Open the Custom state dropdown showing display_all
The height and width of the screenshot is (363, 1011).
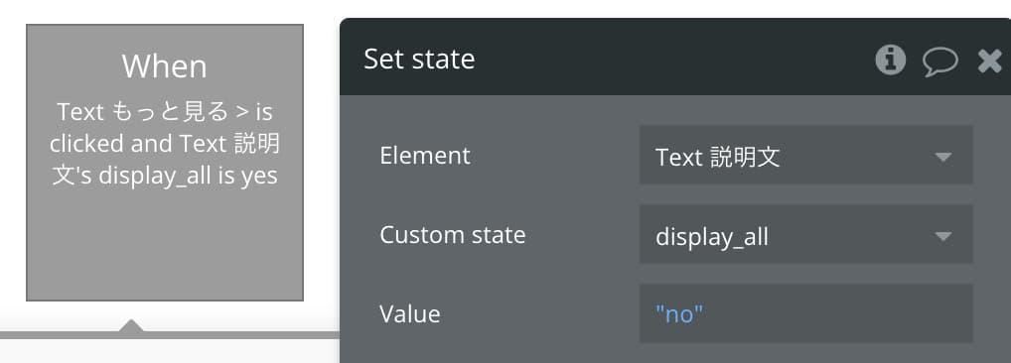(806, 234)
